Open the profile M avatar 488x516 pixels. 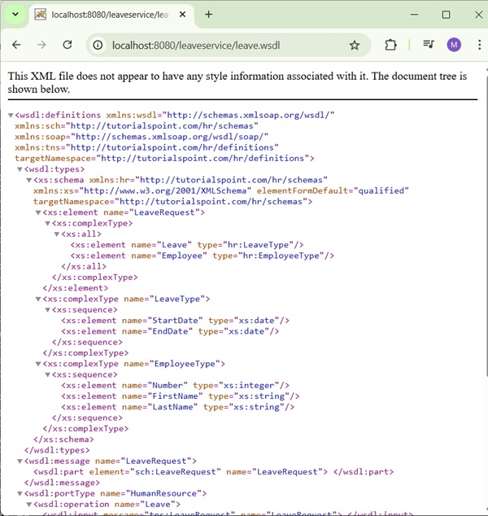pyautogui.click(x=454, y=45)
